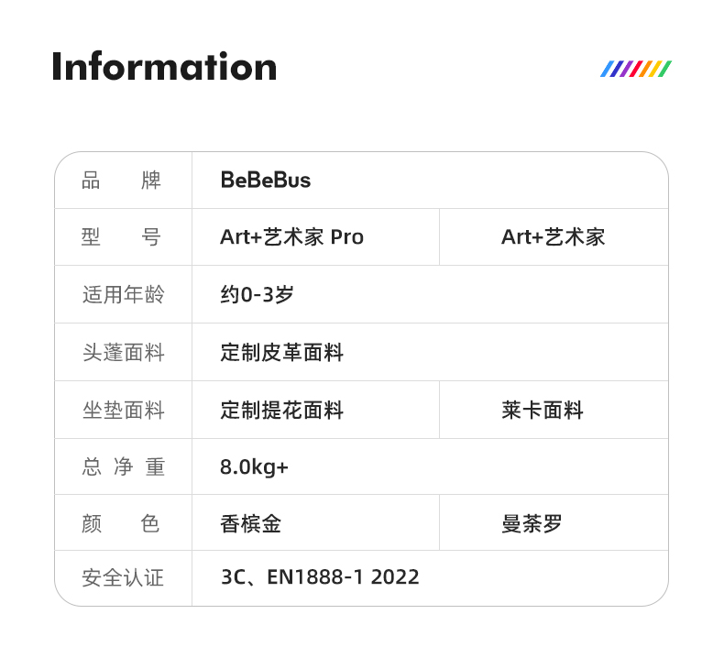Image resolution: width=724 pixels, height=658 pixels.
Task: Click the 头蓬面料 label
Action: [123, 353]
